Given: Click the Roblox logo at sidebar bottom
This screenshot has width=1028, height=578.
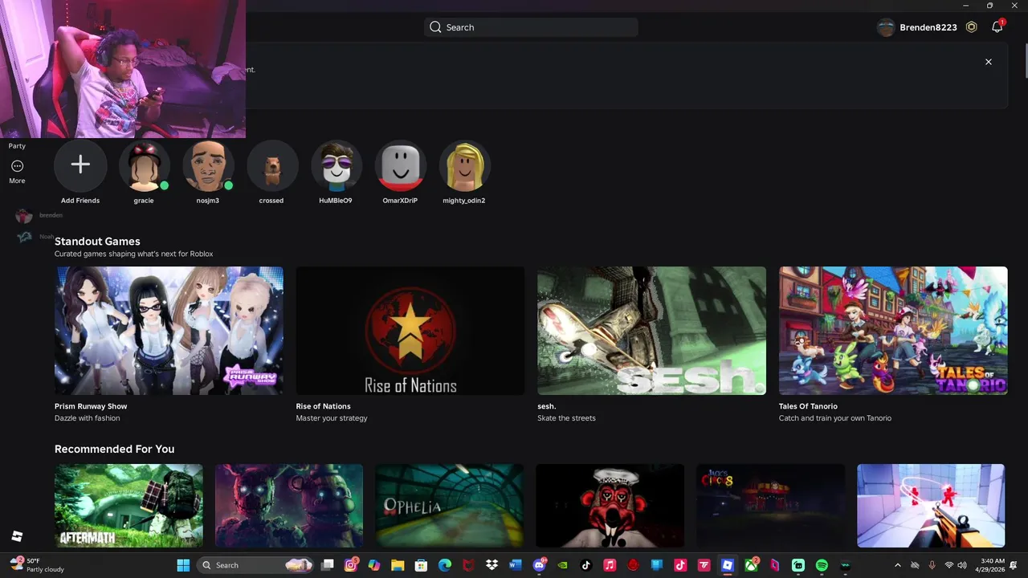Looking at the screenshot, I should pyautogui.click(x=17, y=536).
